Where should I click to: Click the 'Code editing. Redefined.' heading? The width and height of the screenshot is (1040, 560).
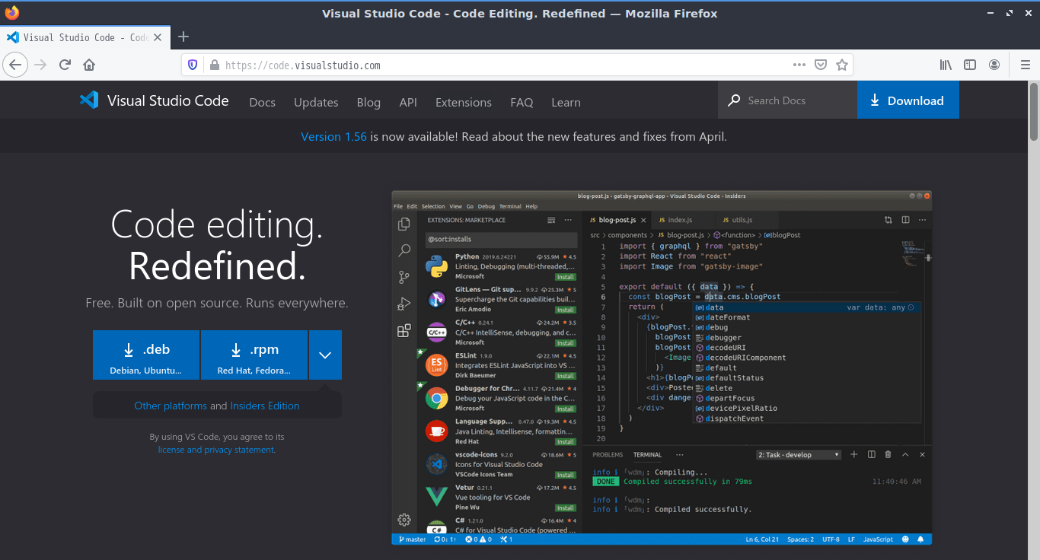point(217,245)
